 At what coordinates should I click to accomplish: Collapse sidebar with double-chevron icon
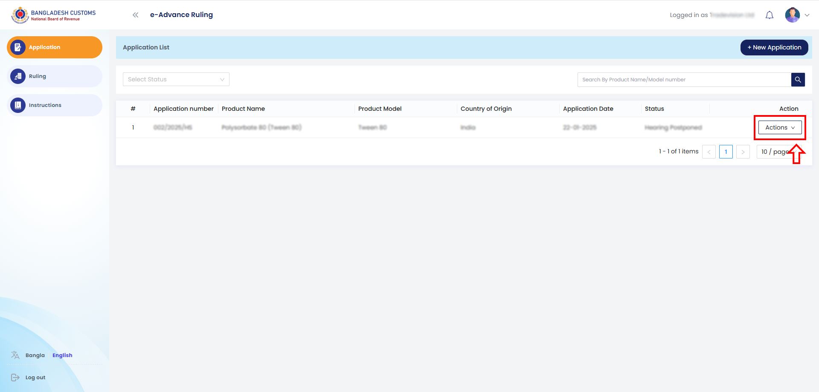tap(136, 15)
